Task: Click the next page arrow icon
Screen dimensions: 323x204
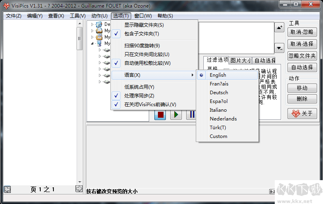Action: tap(79, 188)
